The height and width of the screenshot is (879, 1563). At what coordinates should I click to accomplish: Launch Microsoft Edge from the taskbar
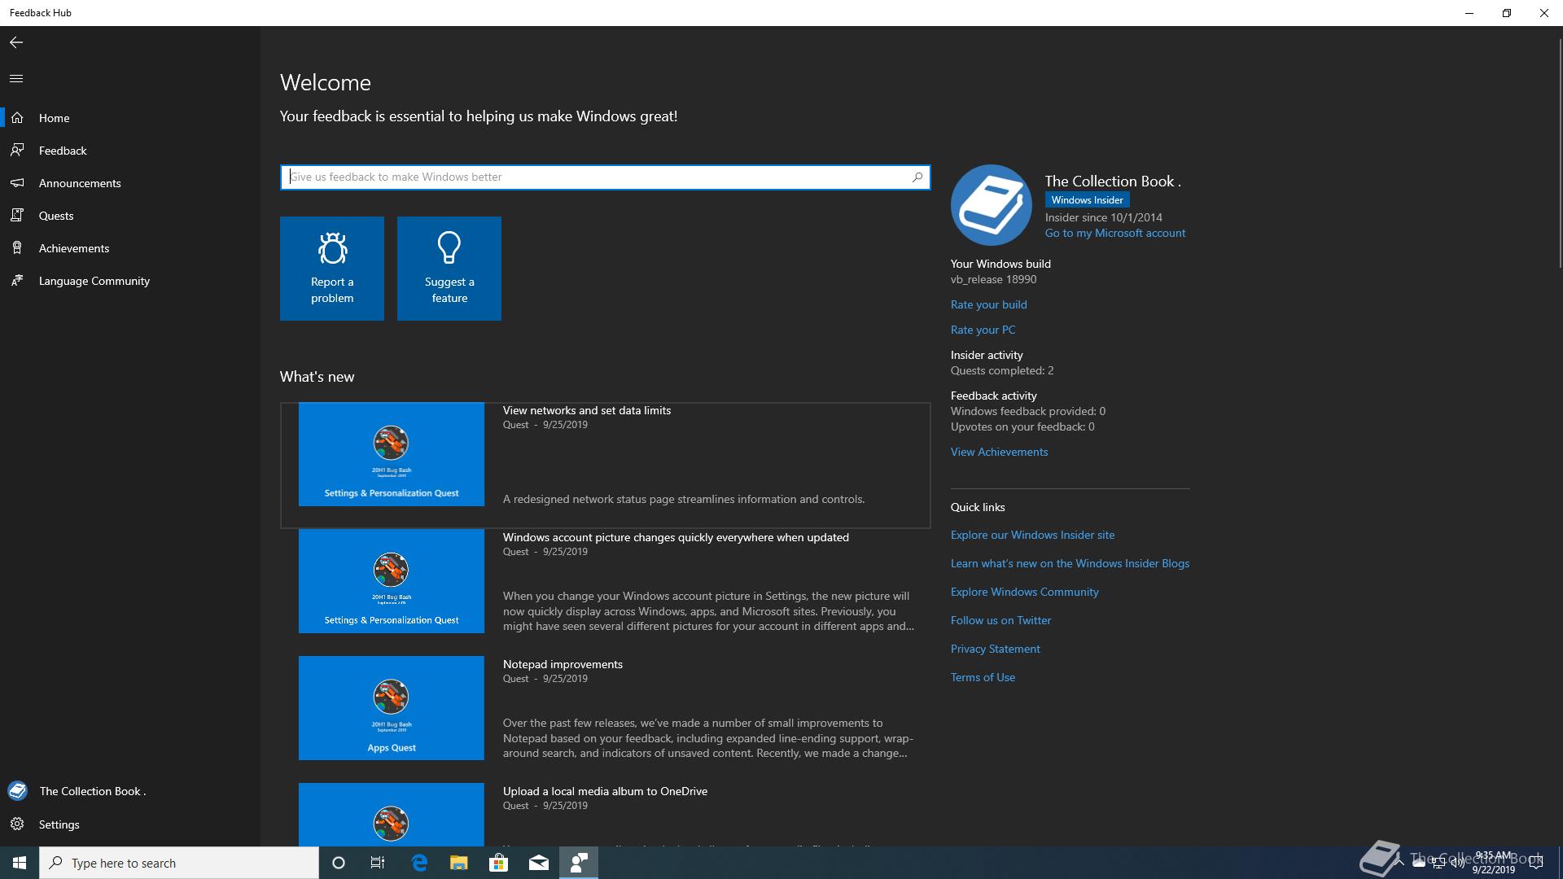419,863
